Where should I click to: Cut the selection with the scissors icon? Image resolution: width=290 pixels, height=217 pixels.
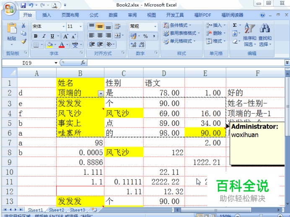click(23, 26)
